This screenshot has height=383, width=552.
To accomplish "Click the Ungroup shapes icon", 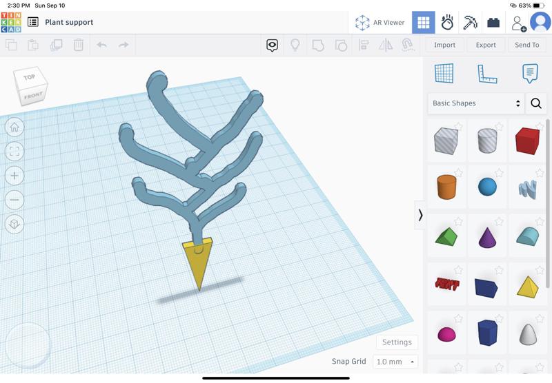I will point(341,45).
